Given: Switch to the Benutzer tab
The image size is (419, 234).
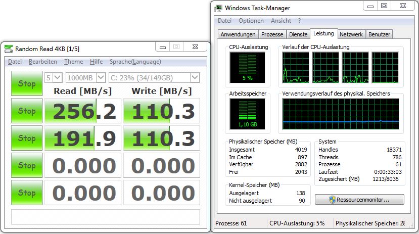Looking at the screenshot, I should [x=379, y=34].
